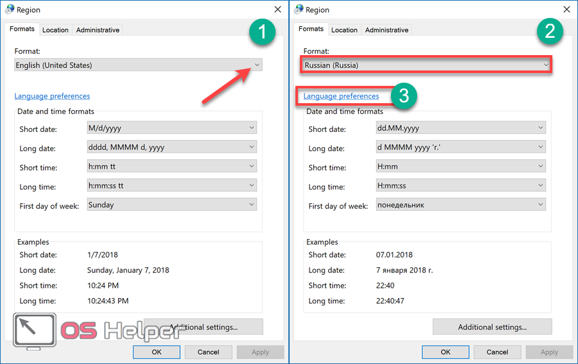The image size is (578, 364).
Task: Open Long time dropdown showing H:mm:ss
Action: click(x=461, y=185)
